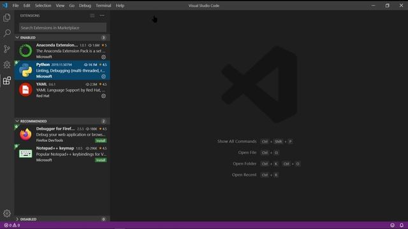
Task: Click Red Hat publisher name
Action: point(43,96)
